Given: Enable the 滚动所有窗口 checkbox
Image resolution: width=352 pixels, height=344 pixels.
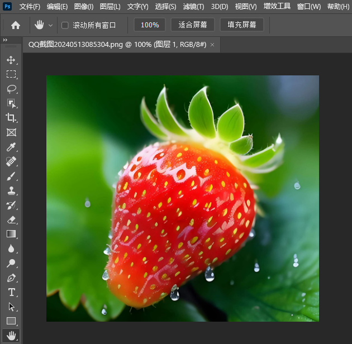Looking at the screenshot, I should tap(65, 25).
